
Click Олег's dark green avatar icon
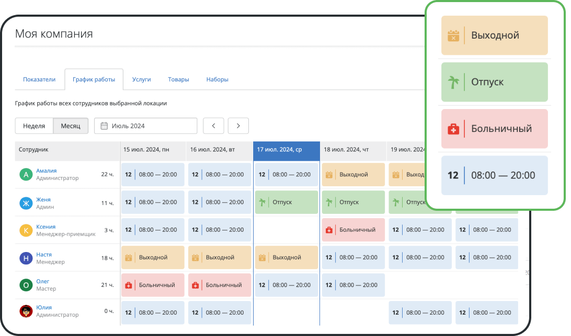26,285
